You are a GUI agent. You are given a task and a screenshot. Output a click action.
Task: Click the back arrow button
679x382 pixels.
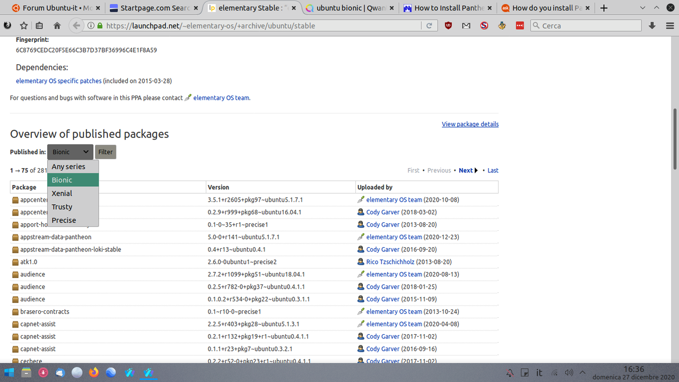(76, 25)
